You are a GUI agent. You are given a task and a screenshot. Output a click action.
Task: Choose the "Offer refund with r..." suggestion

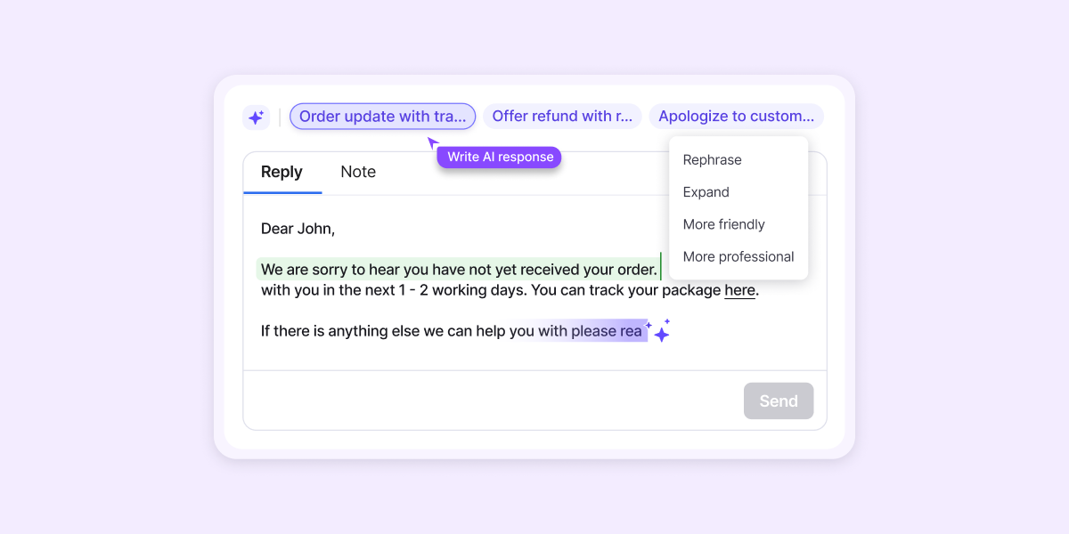point(562,117)
